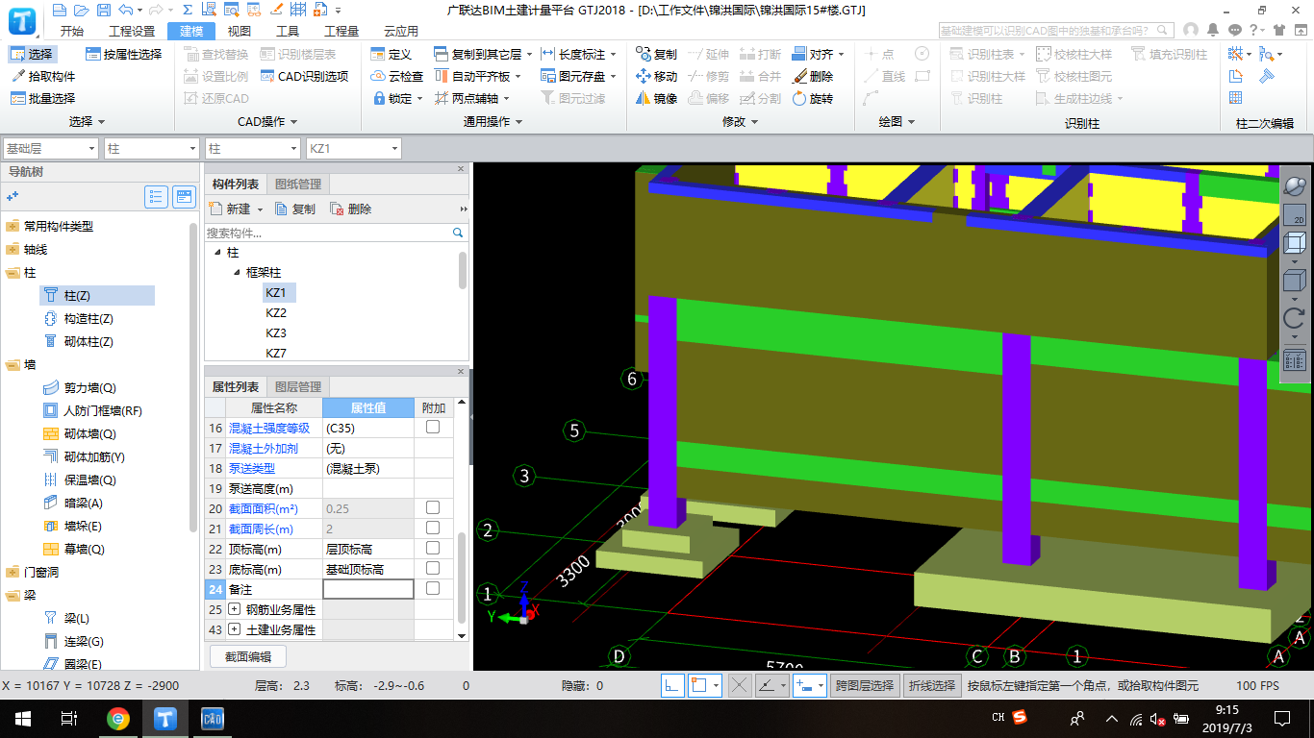
Task: Open the 工程设置 ribbon tab
Action: click(132, 31)
